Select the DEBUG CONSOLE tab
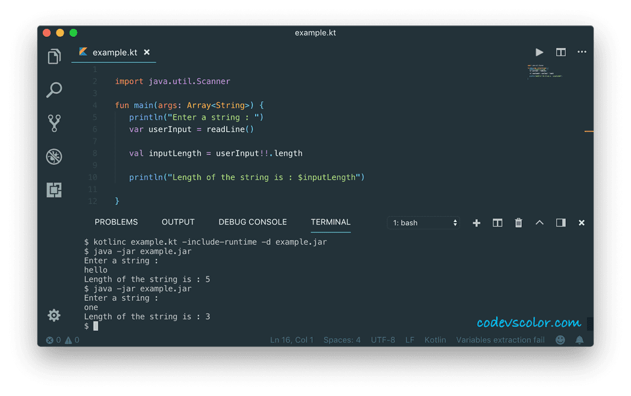 coord(252,222)
